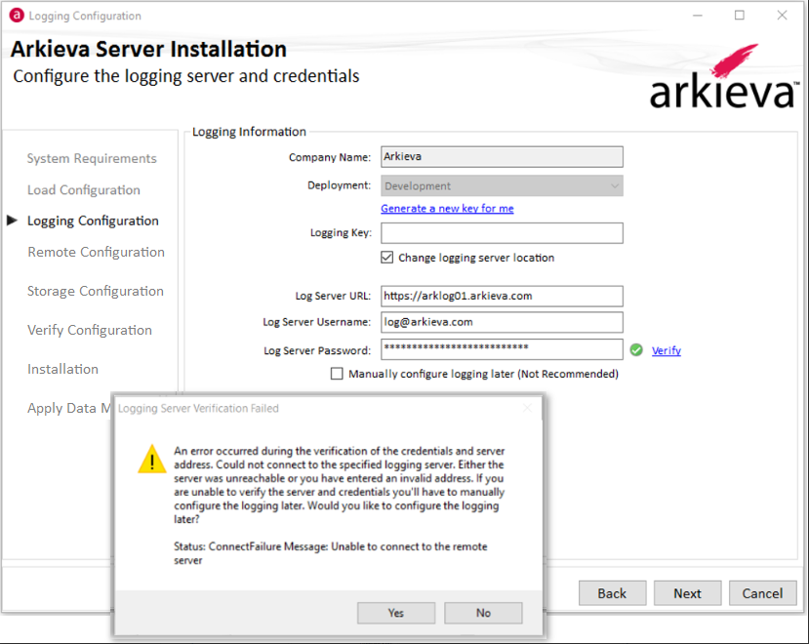Close the Logging Server Verification Failed dialog

[x=527, y=408]
